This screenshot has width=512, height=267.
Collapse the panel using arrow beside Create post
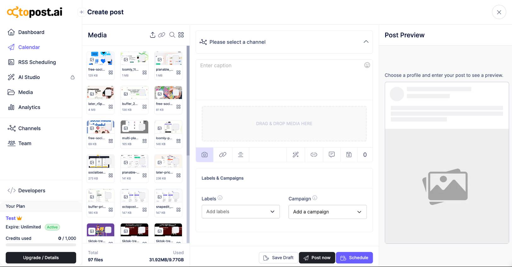pos(81,12)
